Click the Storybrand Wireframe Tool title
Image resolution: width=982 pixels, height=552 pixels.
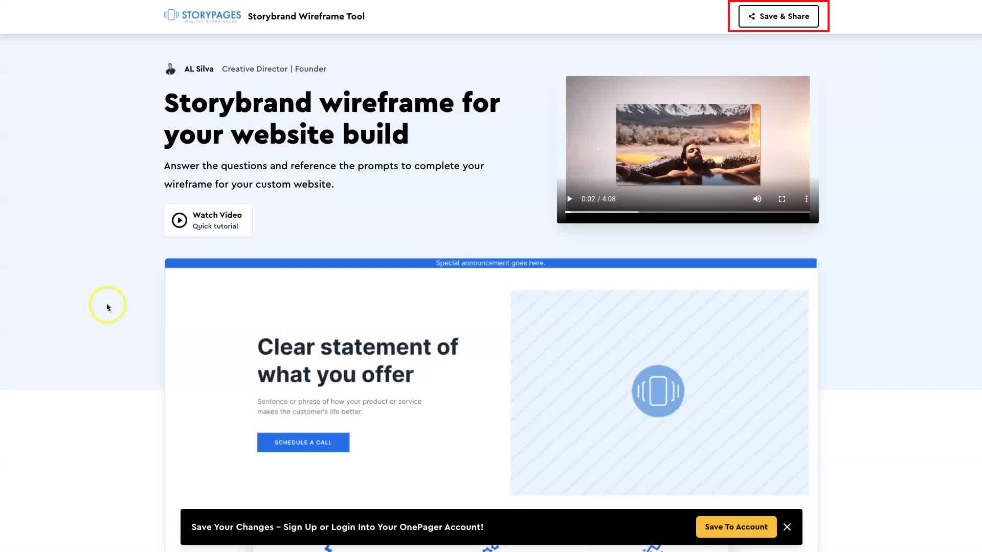click(306, 16)
